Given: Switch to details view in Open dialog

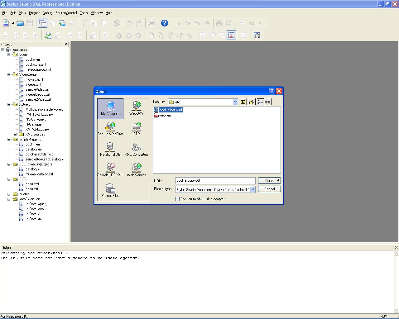Looking at the screenshot, I should (268, 102).
